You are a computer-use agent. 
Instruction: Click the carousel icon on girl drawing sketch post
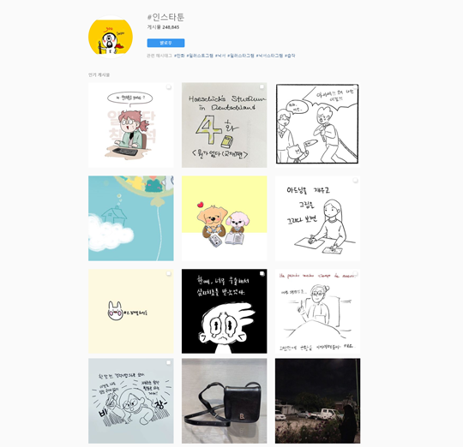click(x=355, y=180)
